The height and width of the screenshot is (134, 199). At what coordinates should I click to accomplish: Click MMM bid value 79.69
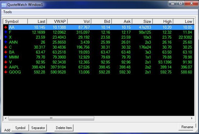(x=105, y=57)
